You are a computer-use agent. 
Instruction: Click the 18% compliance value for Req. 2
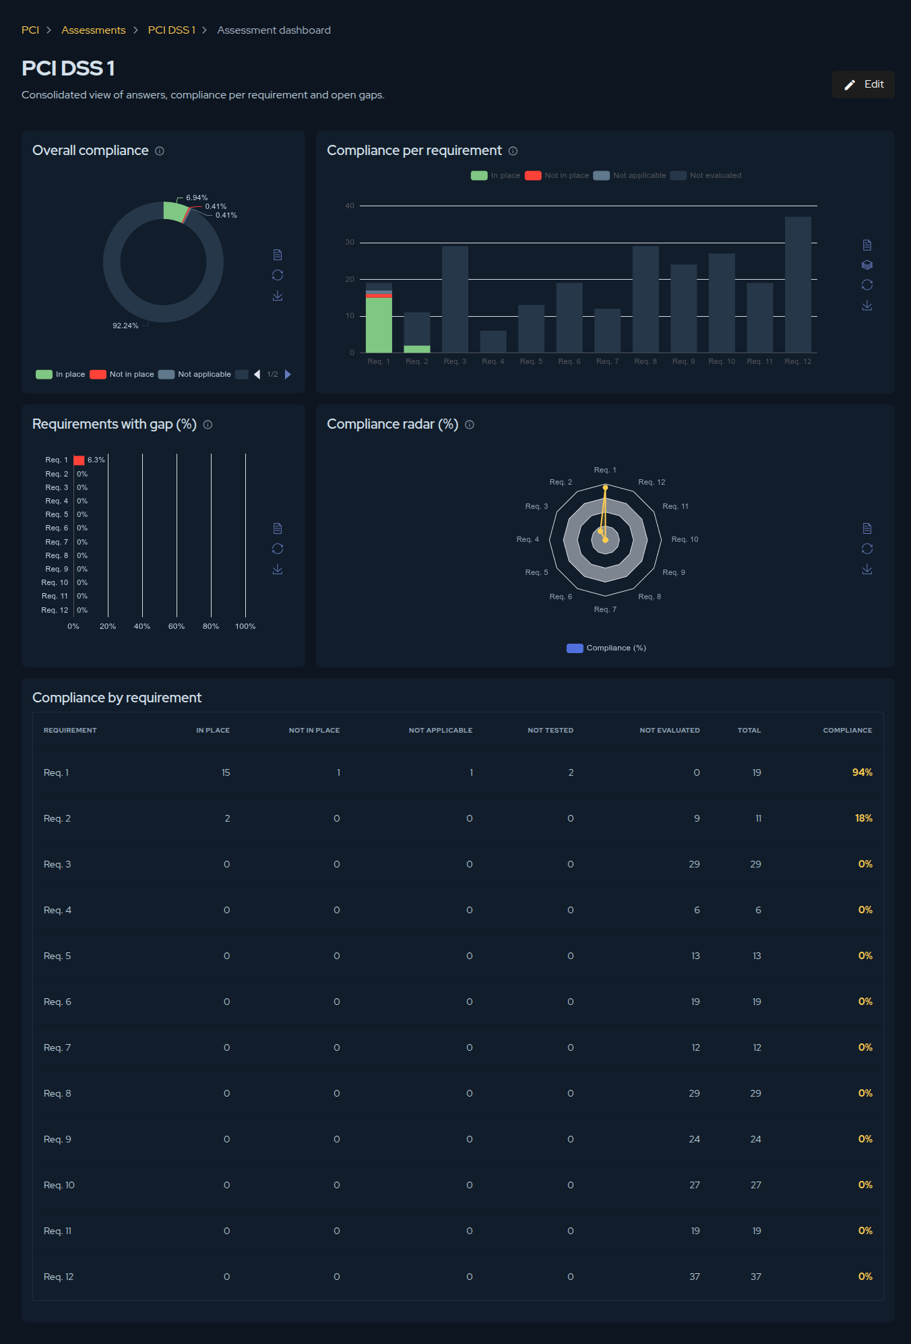[864, 818]
